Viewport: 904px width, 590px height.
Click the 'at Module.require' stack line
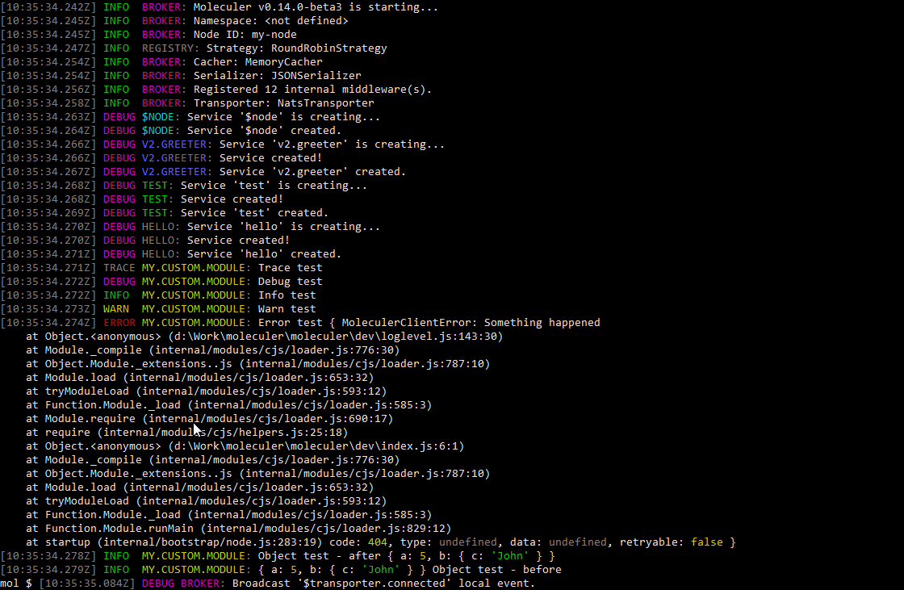click(x=209, y=419)
